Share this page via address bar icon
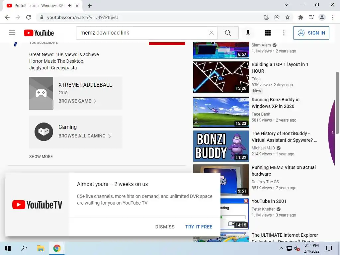Viewport: 340px width, 255px height. coord(277,17)
